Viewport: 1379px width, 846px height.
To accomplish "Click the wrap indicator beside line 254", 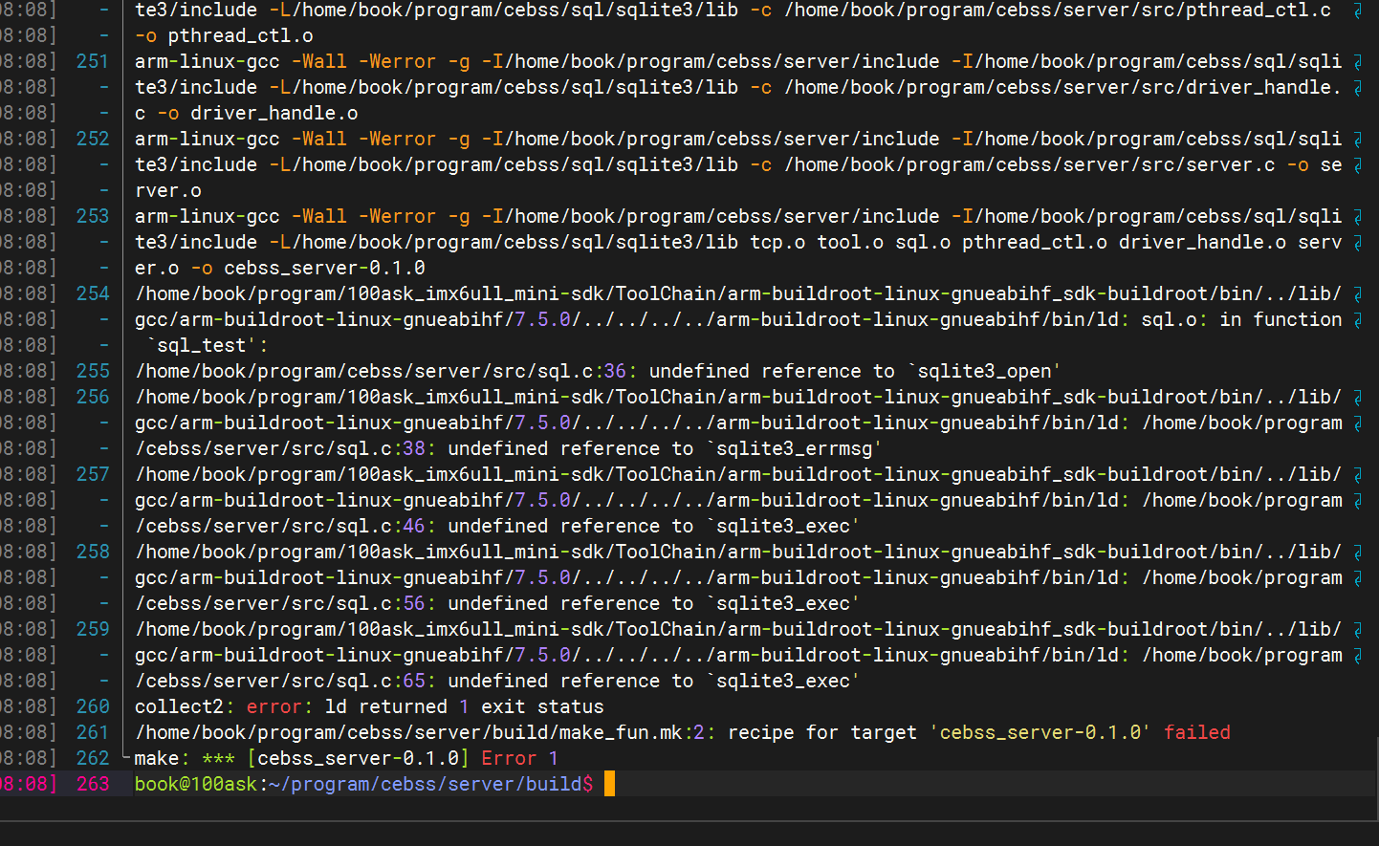I will pyautogui.click(x=1358, y=293).
